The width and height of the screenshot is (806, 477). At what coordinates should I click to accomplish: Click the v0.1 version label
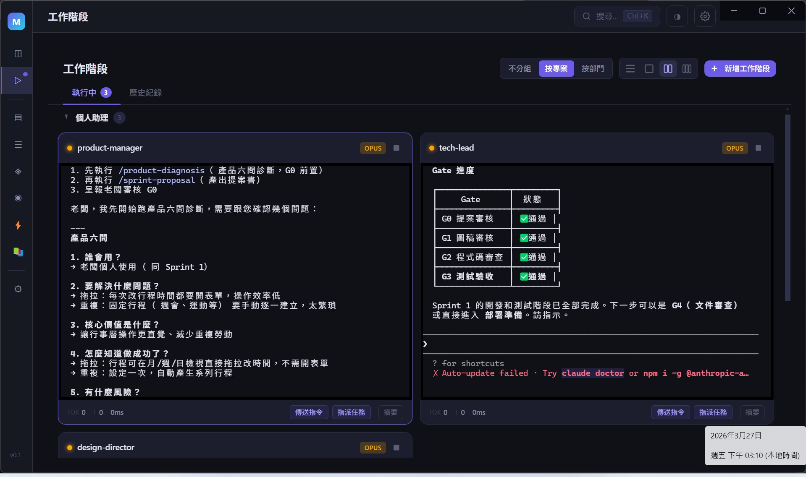point(16,455)
